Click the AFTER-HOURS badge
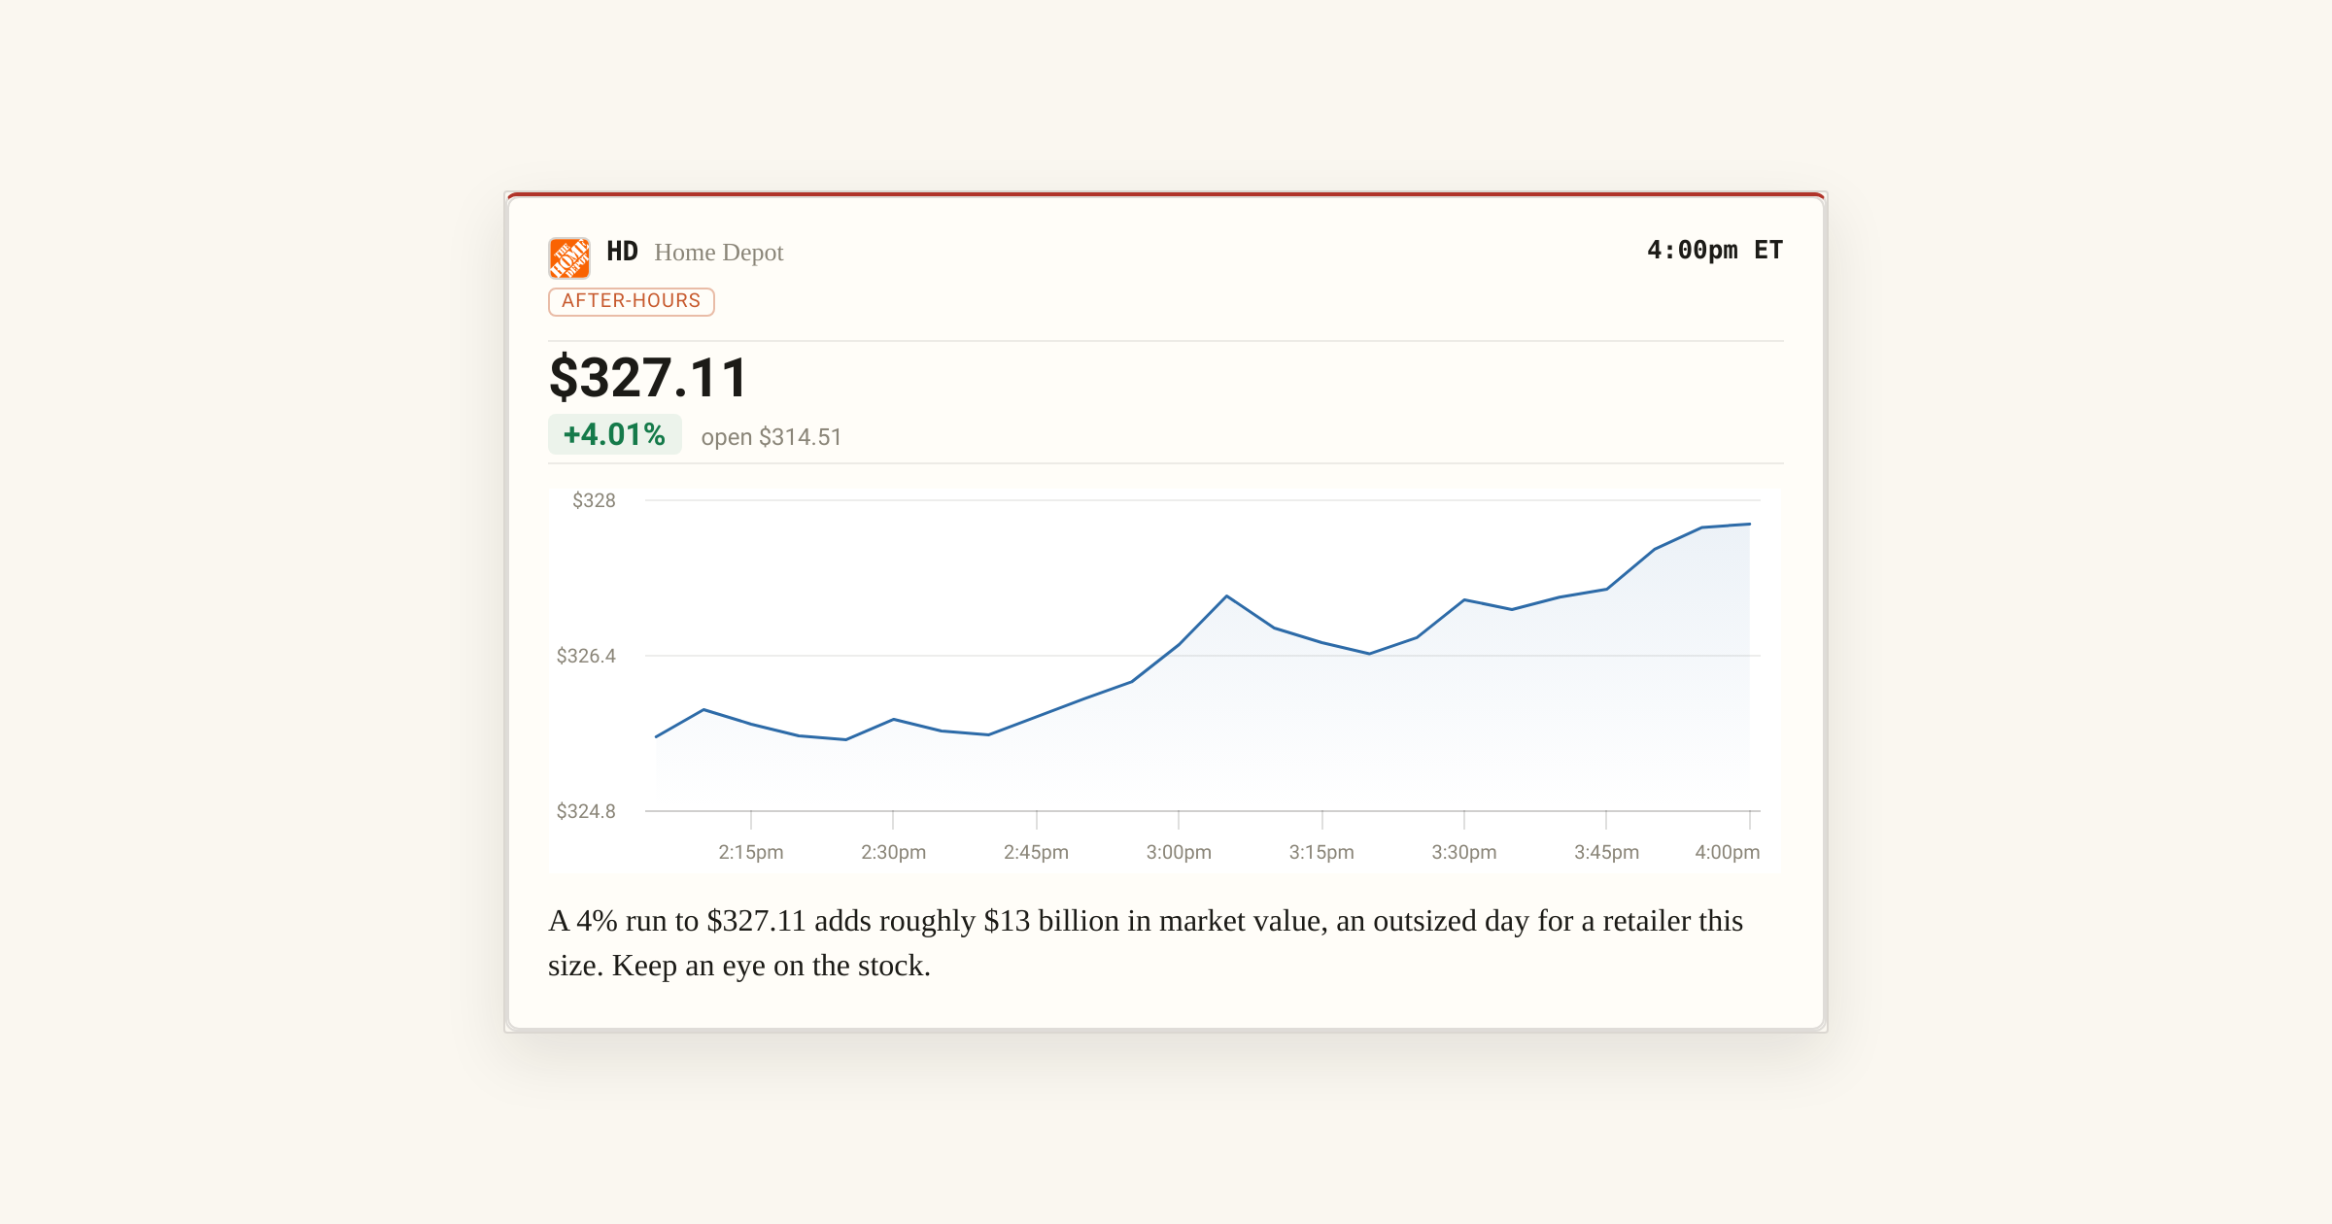 pos(632,301)
